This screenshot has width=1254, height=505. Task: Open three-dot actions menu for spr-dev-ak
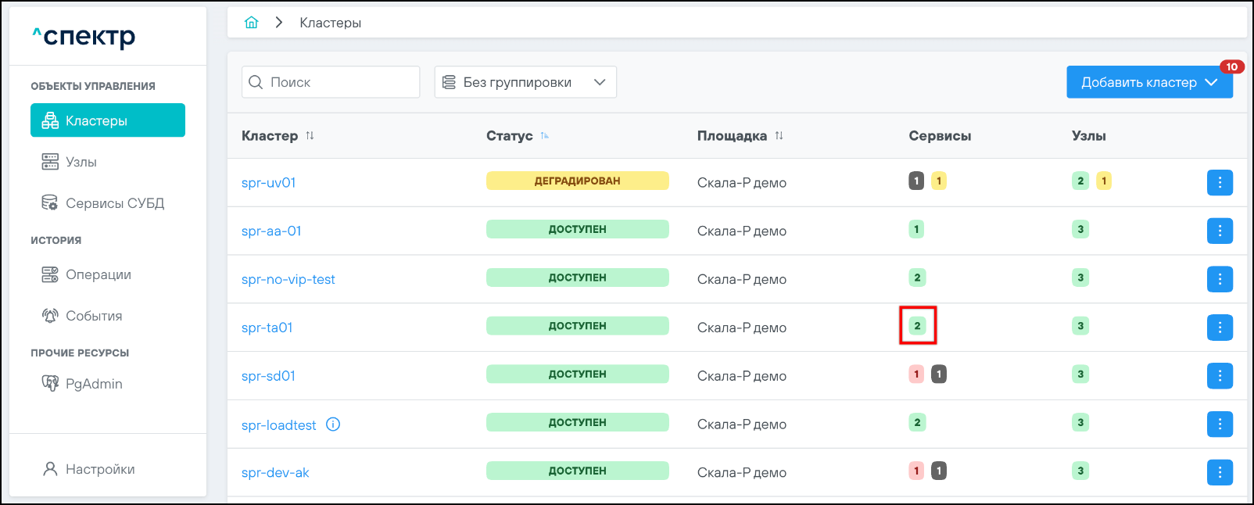(x=1220, y=472)
